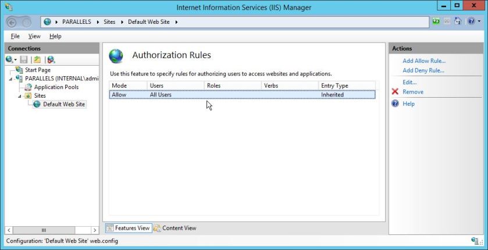Click the red Remove X icon
This screenshot has height=250, width=488.
point(395,91)
